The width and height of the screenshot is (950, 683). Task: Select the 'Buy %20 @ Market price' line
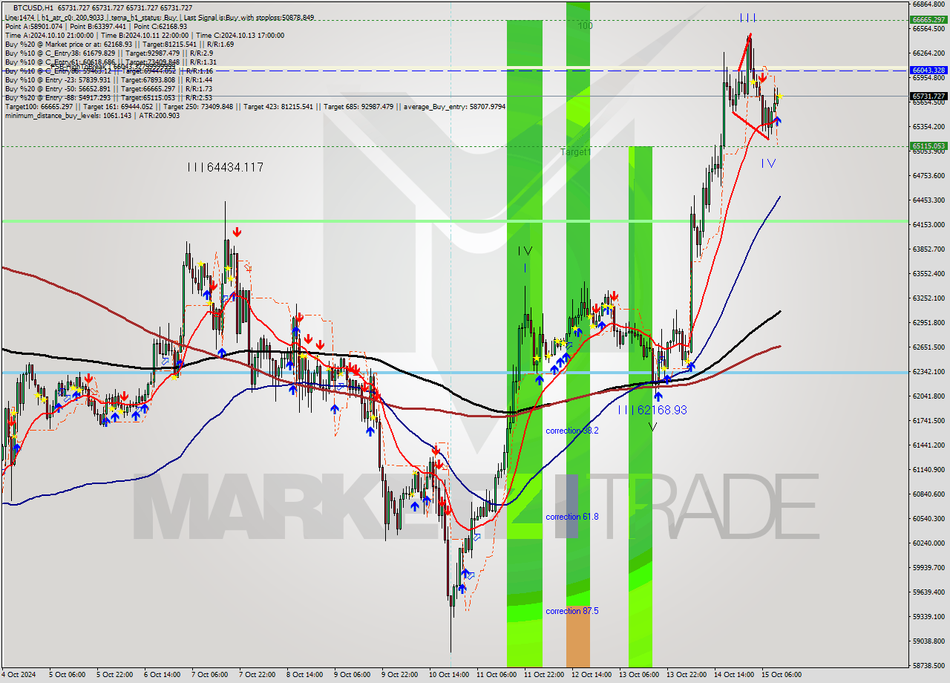pos(119,44)
